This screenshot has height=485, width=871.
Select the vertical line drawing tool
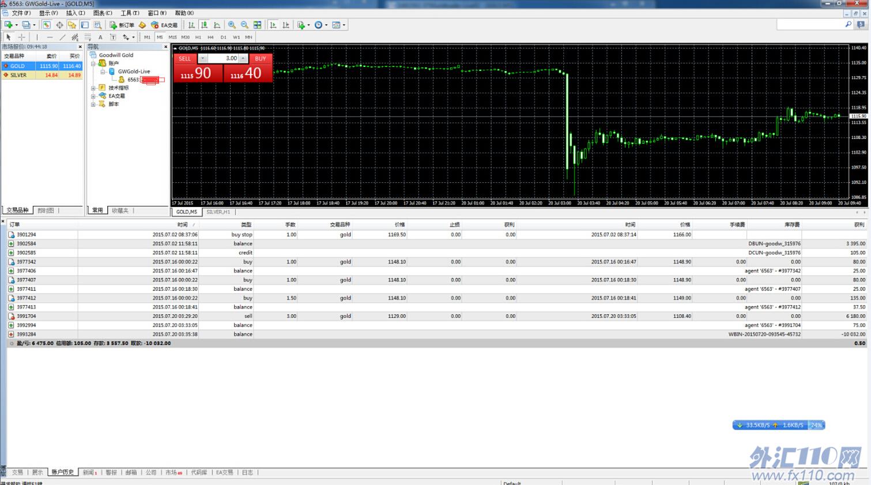[x=37, y=37]
